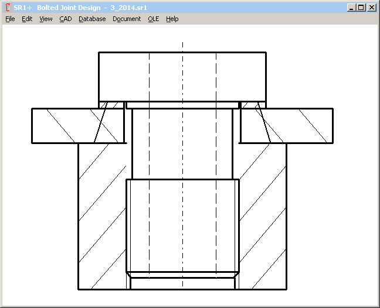Close the SR1+ Bolted Joint Design window
The height and width of the screenshot is (308, 380).
click(x=371, y=8)
